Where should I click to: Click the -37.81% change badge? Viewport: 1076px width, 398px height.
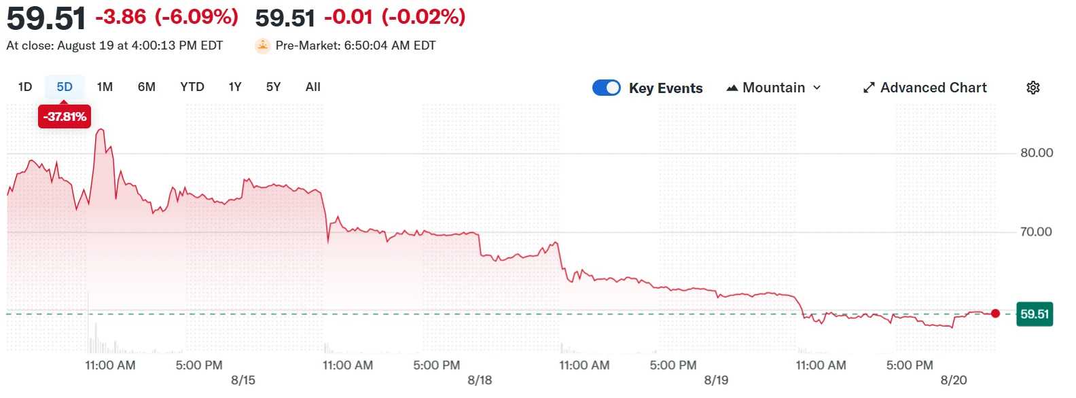[65, 117]
